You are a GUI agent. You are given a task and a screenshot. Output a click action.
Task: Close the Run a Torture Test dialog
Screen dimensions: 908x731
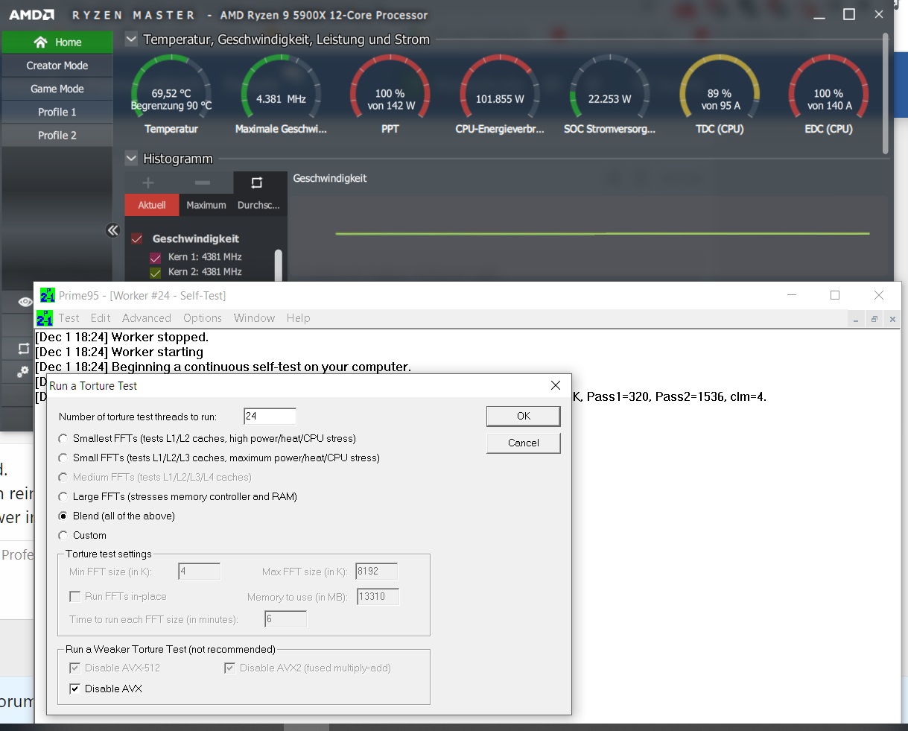click(555, 385)
